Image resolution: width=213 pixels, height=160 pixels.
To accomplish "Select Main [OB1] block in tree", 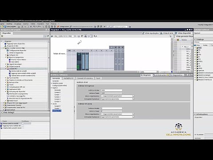I will (x=15, y=62).
